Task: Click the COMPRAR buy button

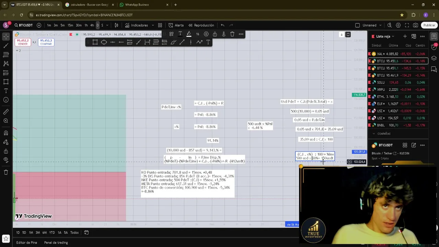Action: coord(46,42)
